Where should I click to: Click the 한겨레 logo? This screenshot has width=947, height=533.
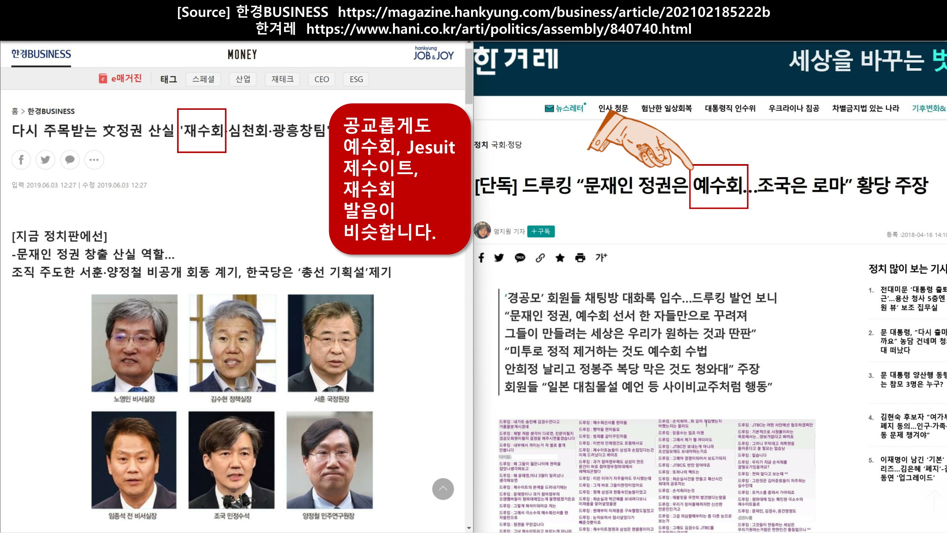click(x=516, y=61)
